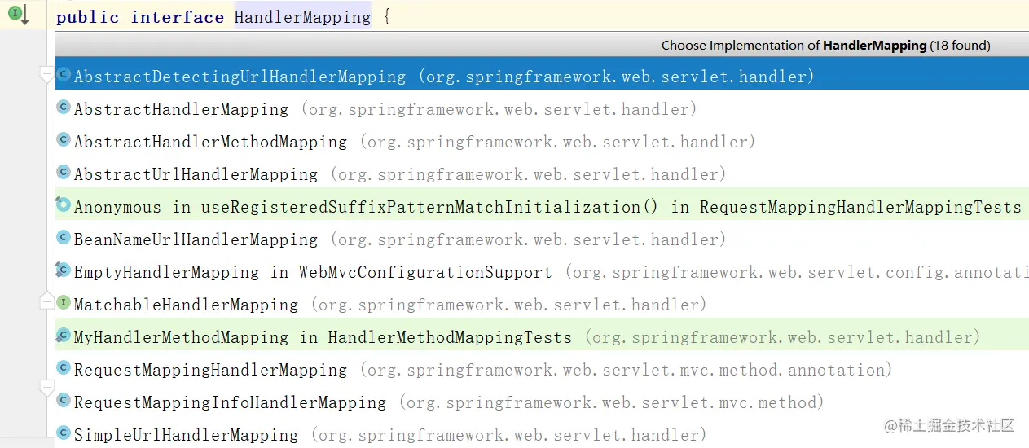Screen dimensions: 1029x448
Task: Choose AbstractHandlerMapping implementation entry
Action: [542, 109]
